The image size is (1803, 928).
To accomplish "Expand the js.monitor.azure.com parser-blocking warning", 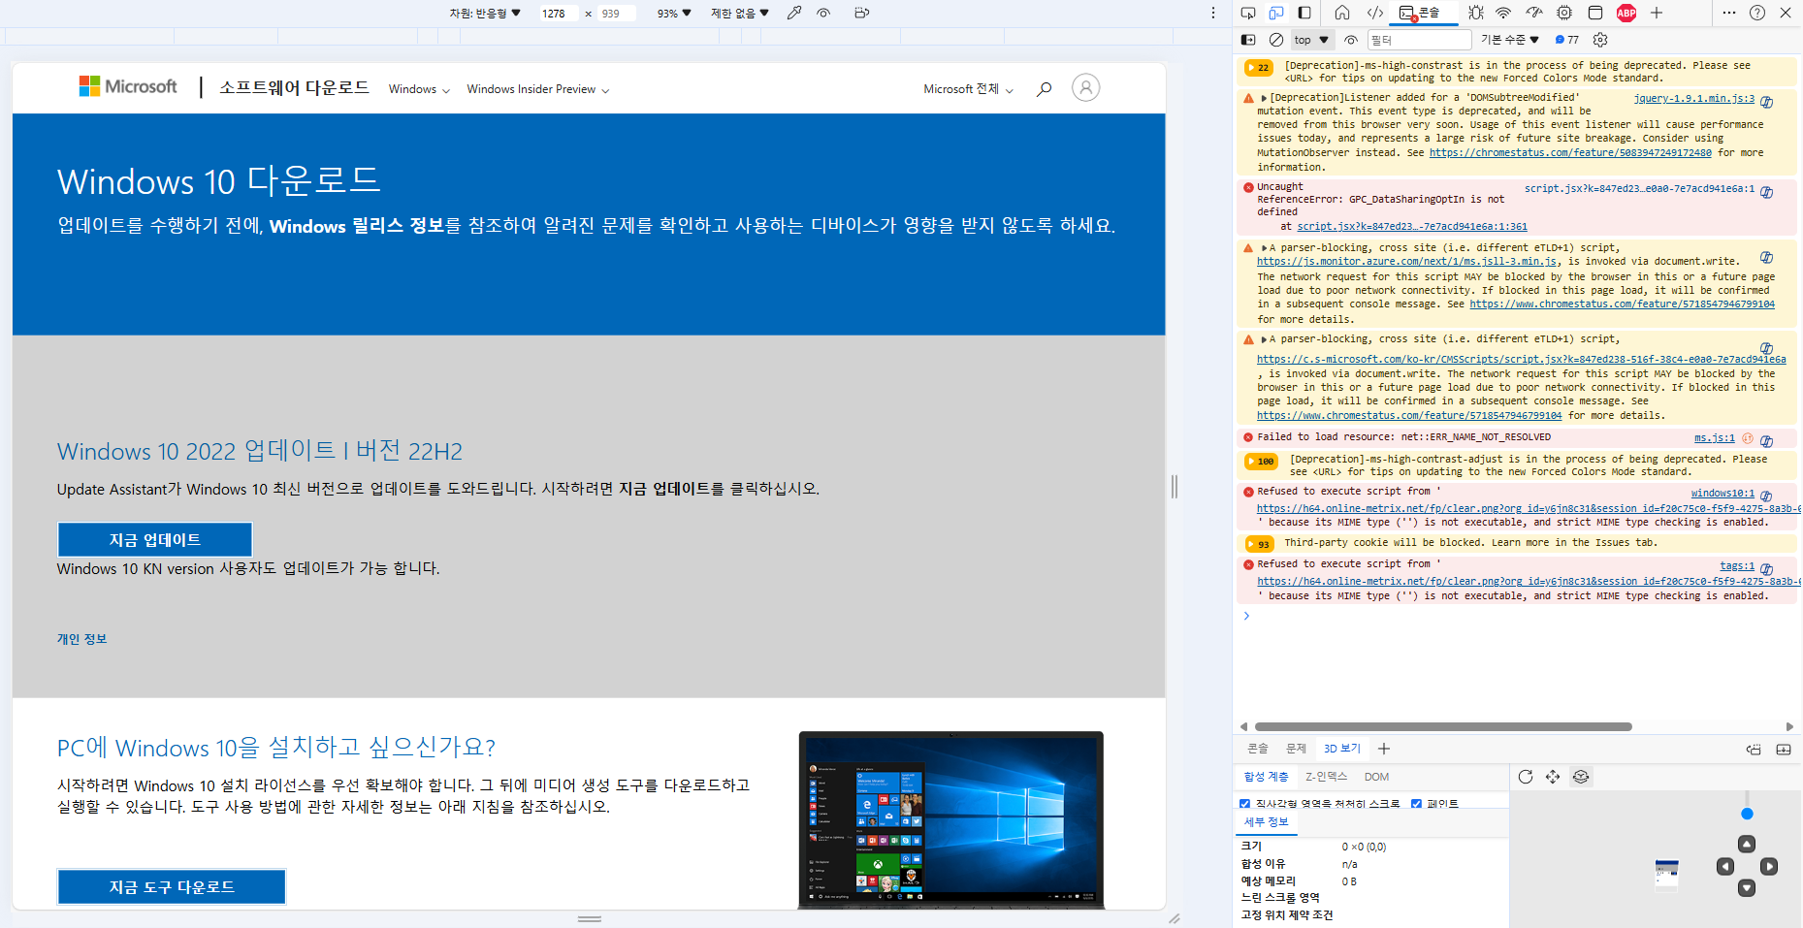I will point(1264,248).
